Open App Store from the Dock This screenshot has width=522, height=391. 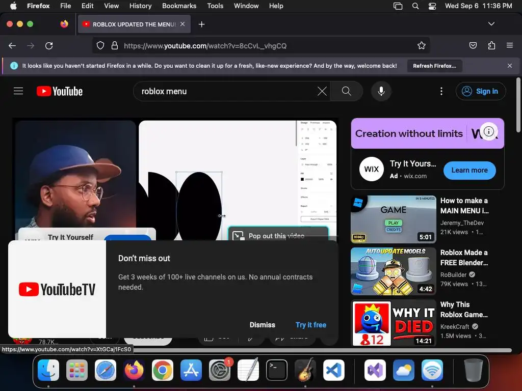(191, 370)
